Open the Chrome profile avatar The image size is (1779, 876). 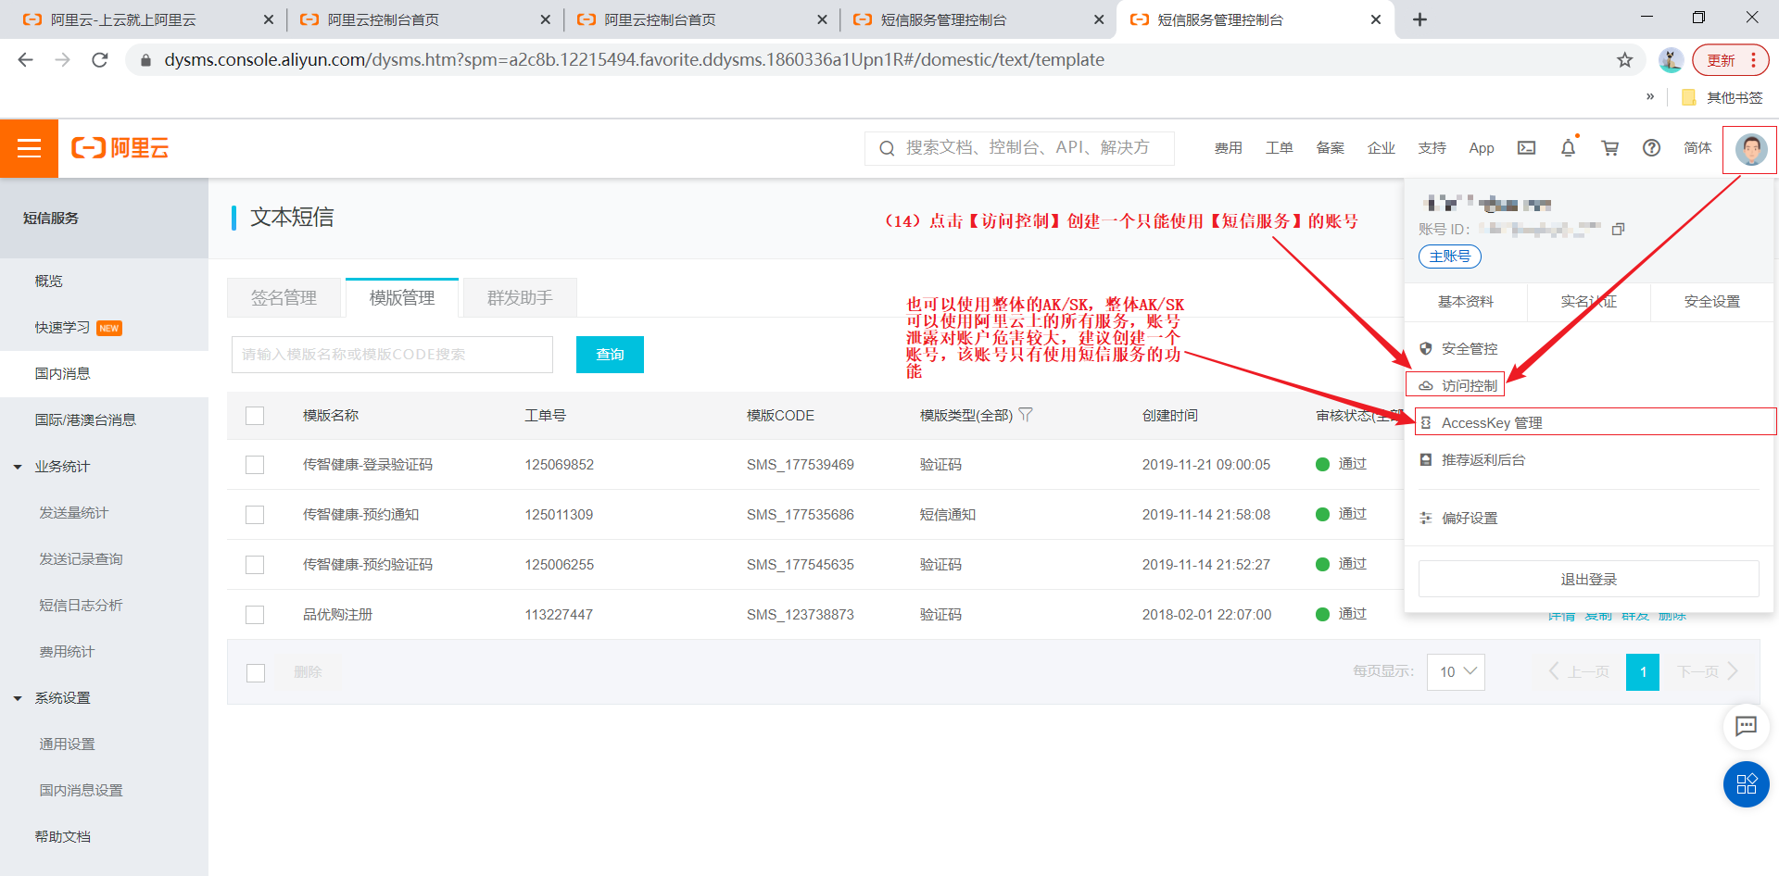pyautogui.click(x=1671, y=60)
